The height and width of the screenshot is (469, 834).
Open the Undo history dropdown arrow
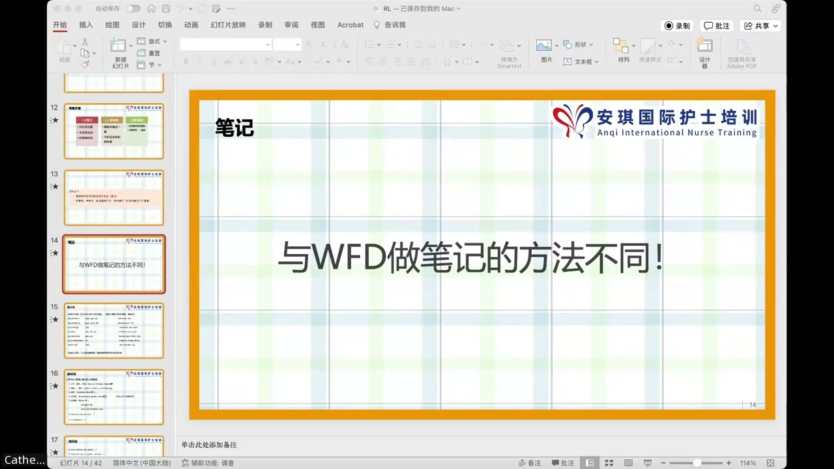pos(189,8)
